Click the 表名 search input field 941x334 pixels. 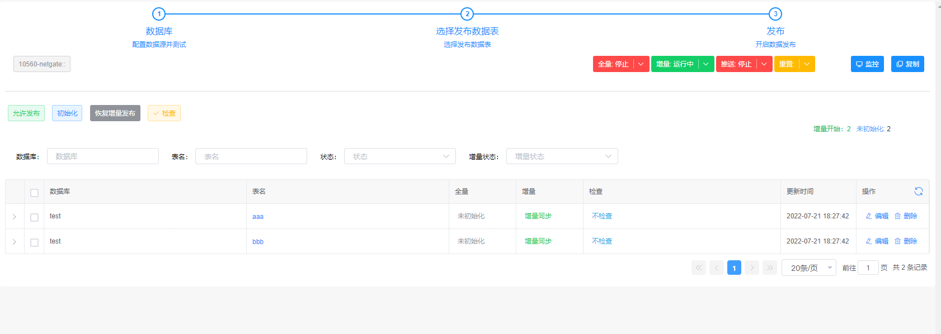(x=251, y=156)
